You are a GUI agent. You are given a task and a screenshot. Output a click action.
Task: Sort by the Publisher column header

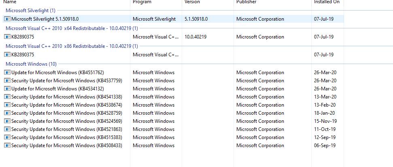(246, 2)
